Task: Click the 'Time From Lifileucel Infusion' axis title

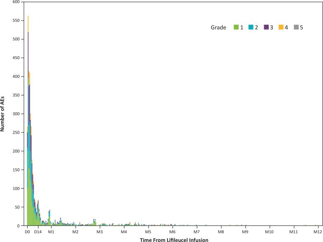Action: coord(174,240)
